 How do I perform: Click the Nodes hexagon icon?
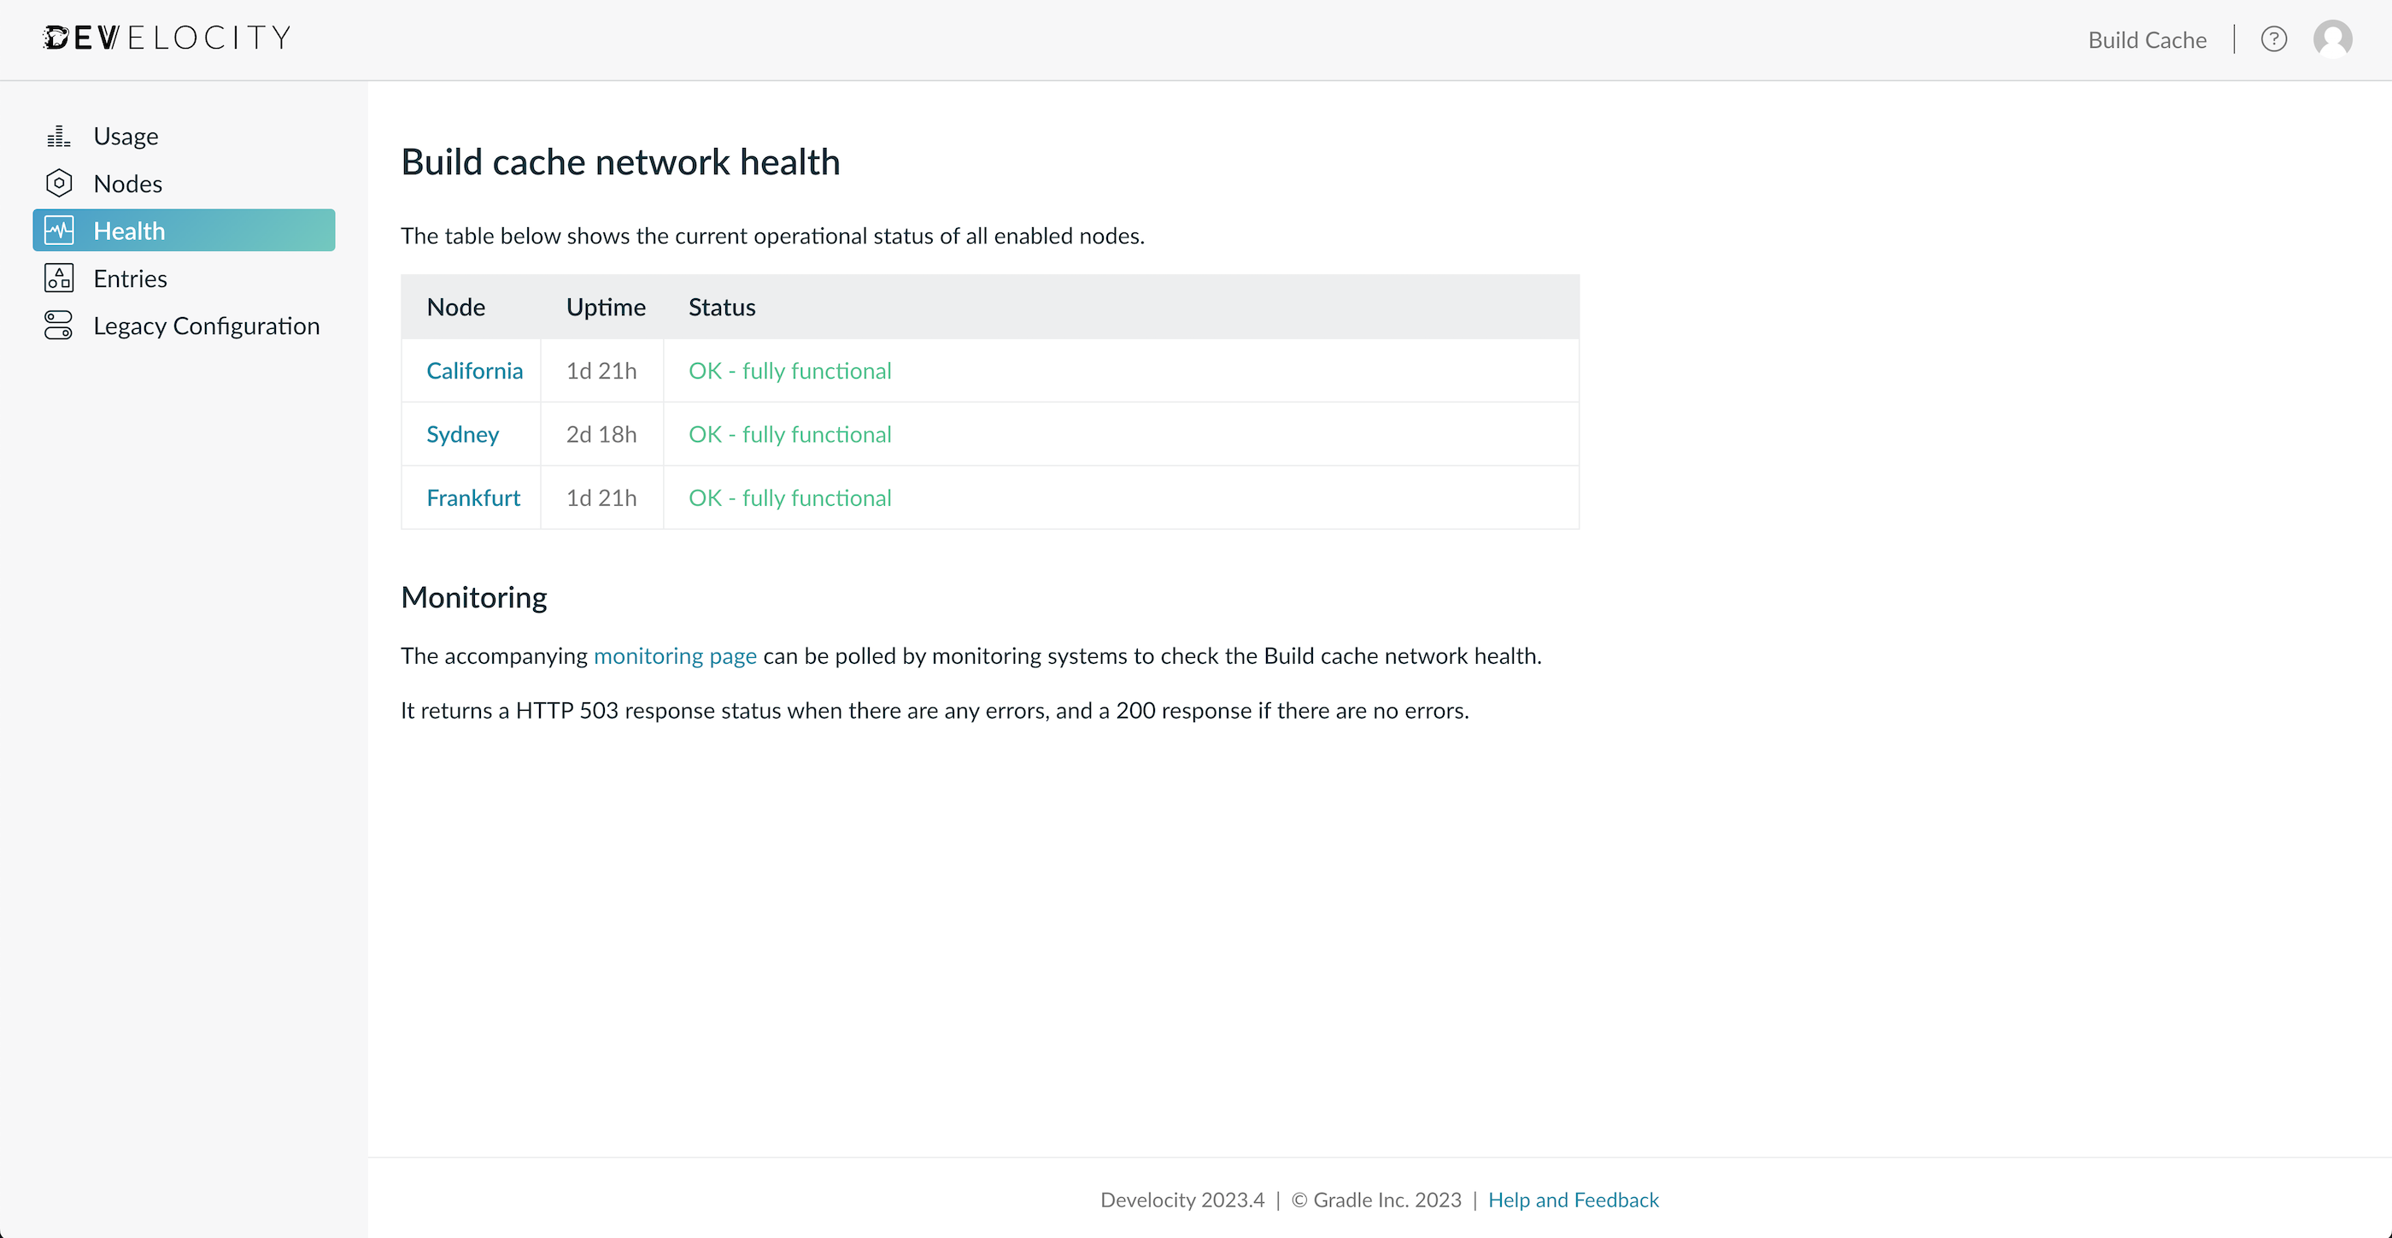(58, 184)
